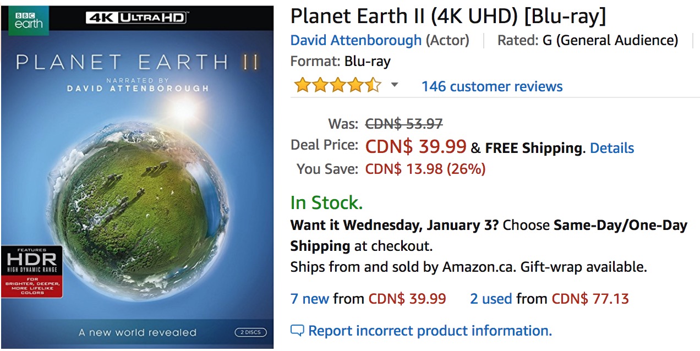The height and width of the screenshot is (351, 700).
Task: Expand the rating breakdown dropdown arrow
Action: [x=394, y=86]
